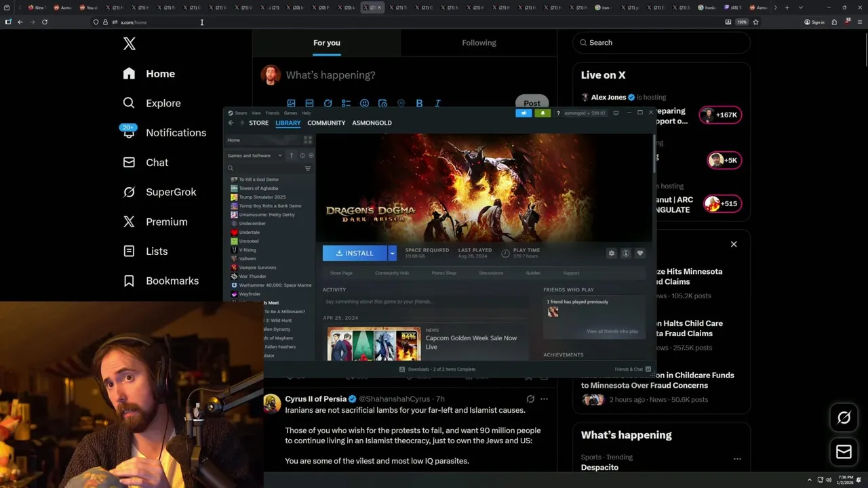Open the ASMONGOLD profile tab in Steam
The height and width of the screenshot is (488, 868).
[372, 123]
